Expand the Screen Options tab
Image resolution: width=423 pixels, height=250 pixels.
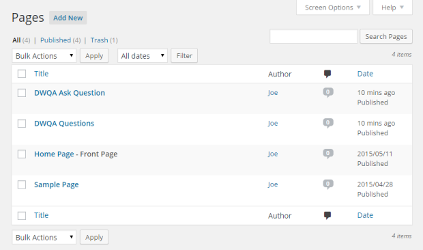tap(333, 8)
